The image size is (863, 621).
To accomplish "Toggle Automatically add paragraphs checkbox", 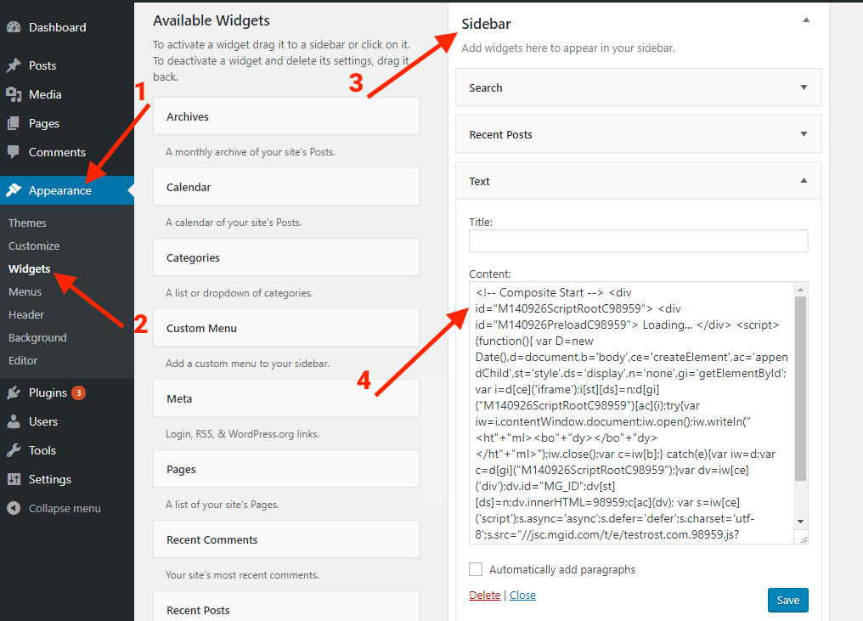I will click(476, 569).
